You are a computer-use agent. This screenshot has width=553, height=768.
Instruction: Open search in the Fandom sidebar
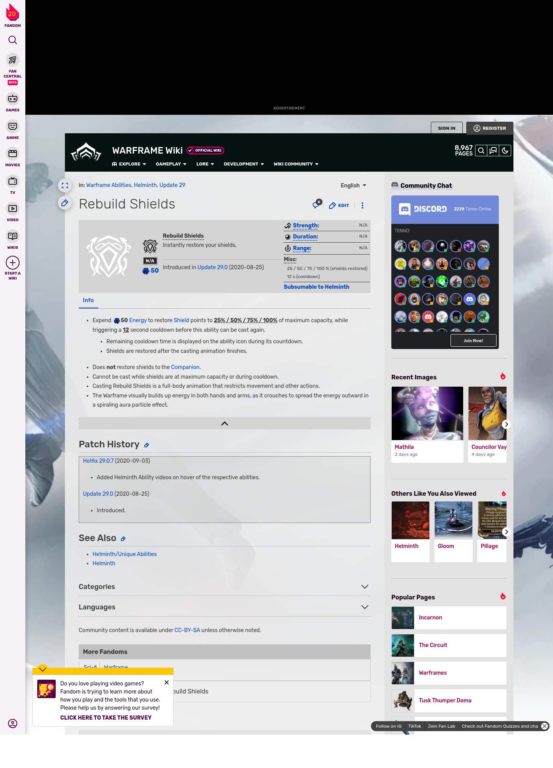tap(13, 40)
